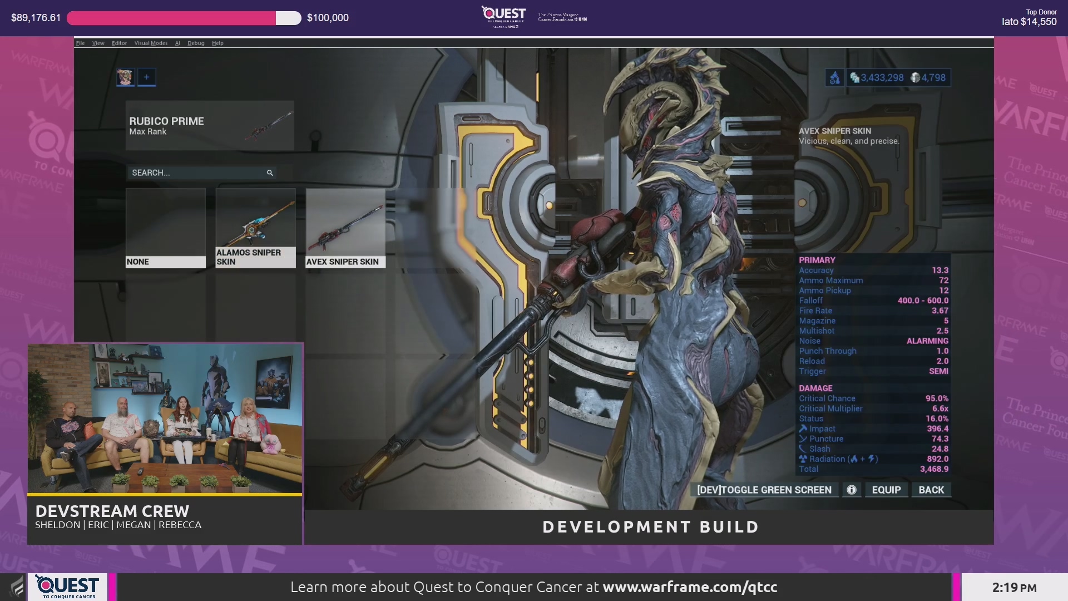
Task: Click the credits currency icon
Action: click(854, 78)
